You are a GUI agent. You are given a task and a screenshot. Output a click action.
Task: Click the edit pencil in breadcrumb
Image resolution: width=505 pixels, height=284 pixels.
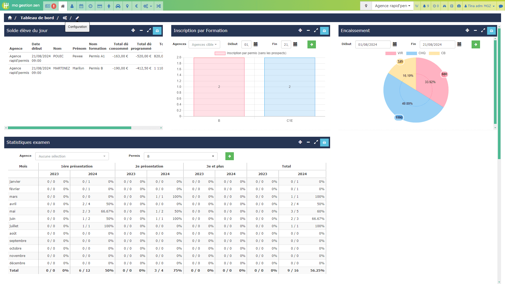tap(77, 18)
